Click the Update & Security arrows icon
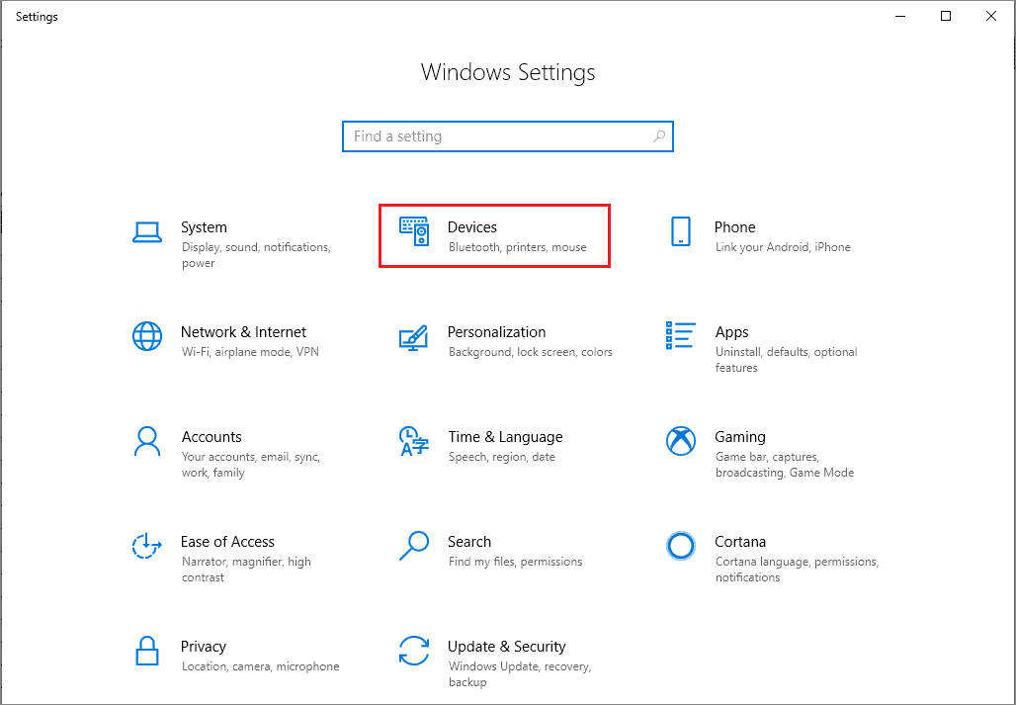This screenshot has height=705, width=1016. point(414,651)
